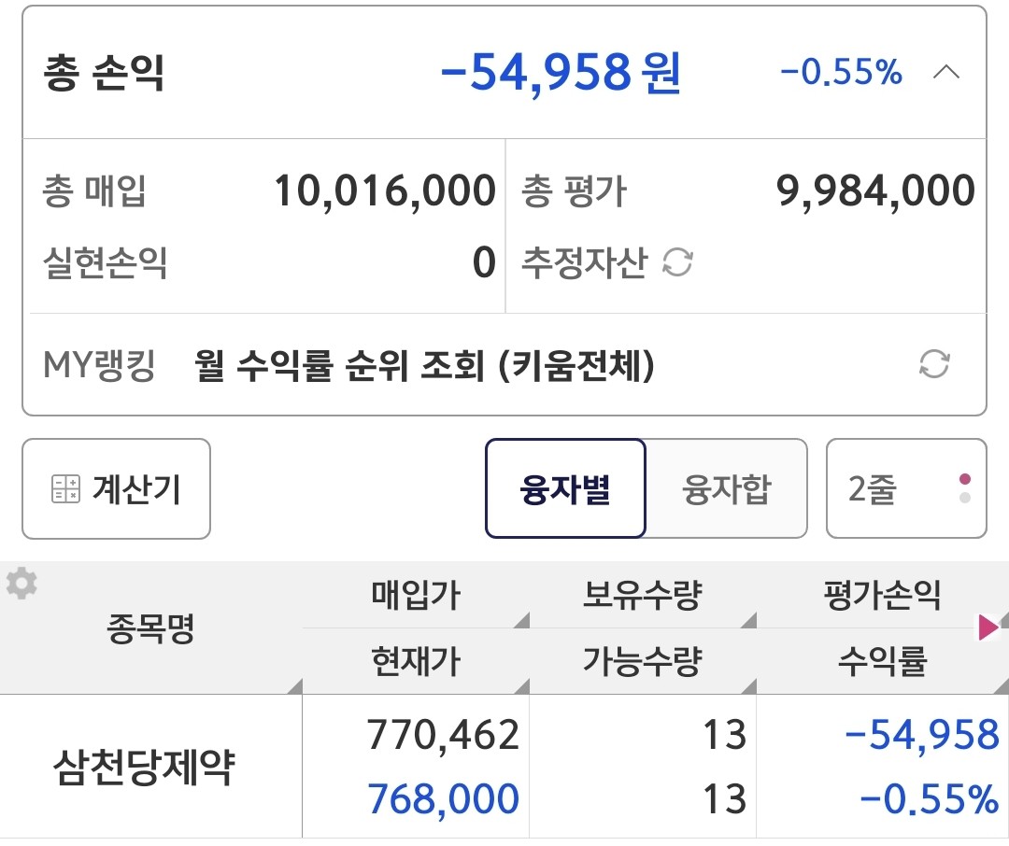Refresh the MY랭킹 monthly ranking
Viewport: 1009px width, 846px height.
pyautogui.click(x=934, y=364)
